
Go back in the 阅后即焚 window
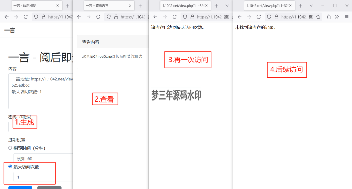[x=7, y=17]
